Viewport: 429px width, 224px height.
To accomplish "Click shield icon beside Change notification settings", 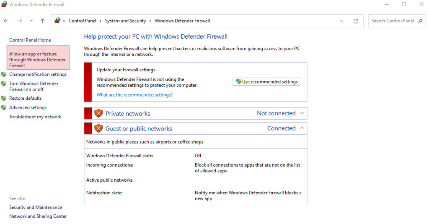I will [3, 74].
